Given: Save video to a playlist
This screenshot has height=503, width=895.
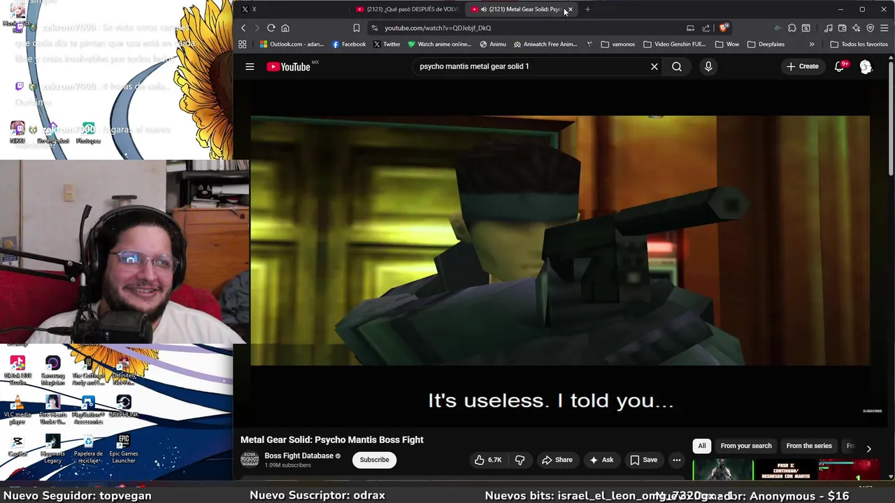Looking at the screenshot, I should pos(643,460).
